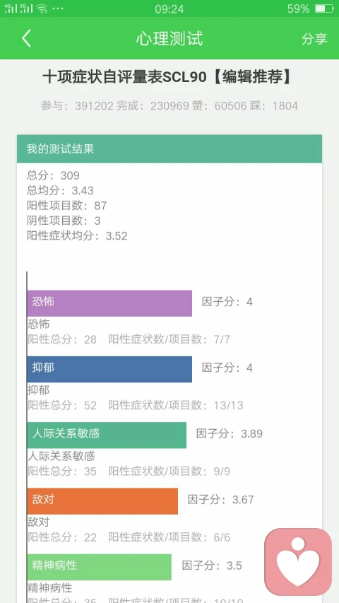Viewport: 339px width, 603px height.
Task: Select the light green 精神病性 bar
Action: pos(99,567)
